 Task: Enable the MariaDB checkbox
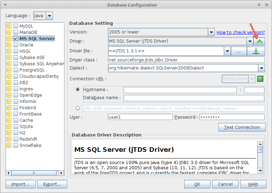coord(16,32)
